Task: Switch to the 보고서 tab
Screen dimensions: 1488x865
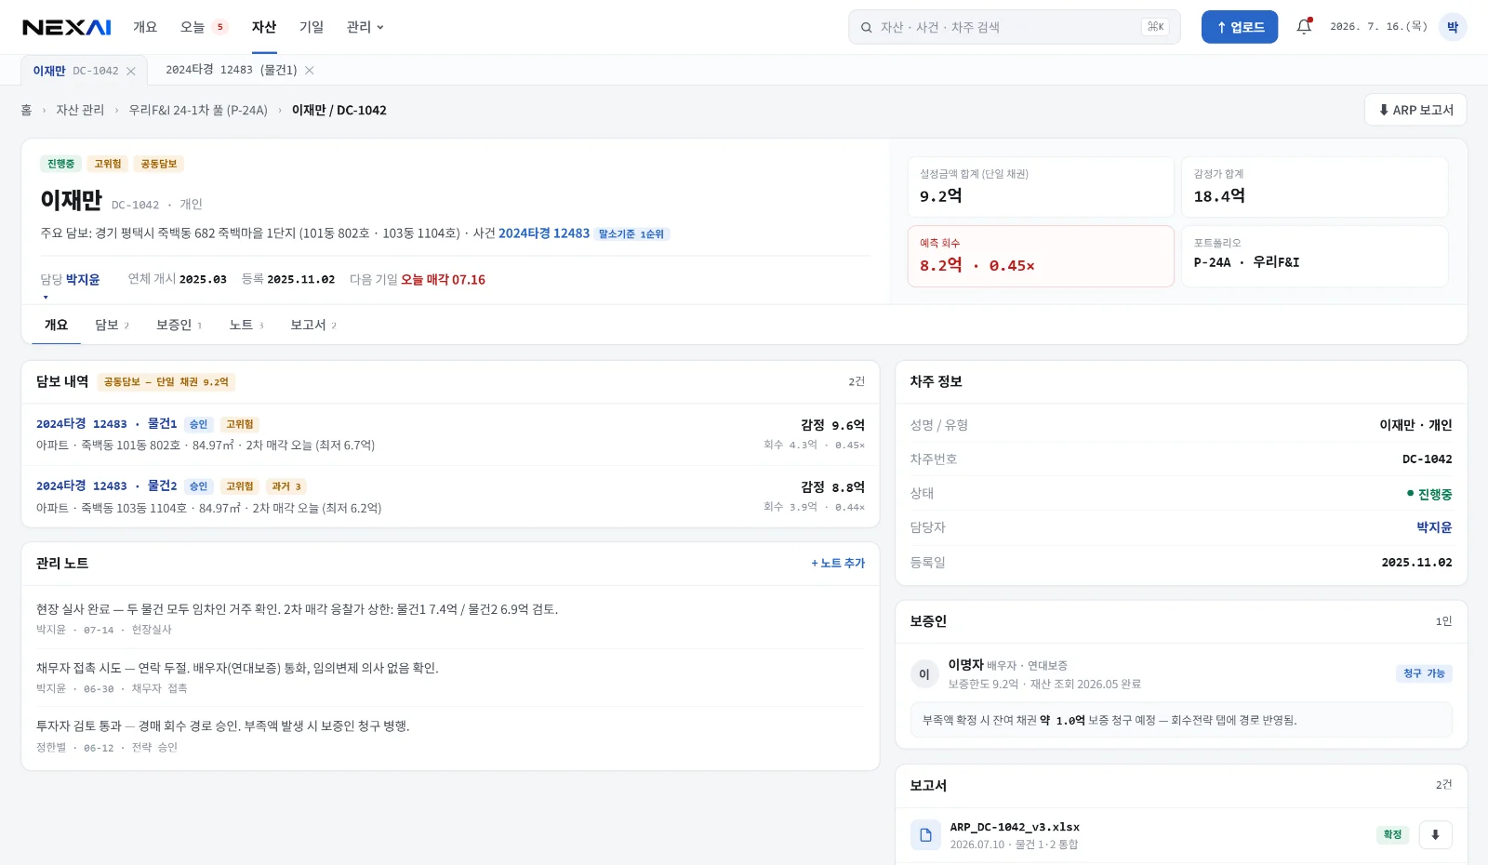Action: [x=313, y=325]
